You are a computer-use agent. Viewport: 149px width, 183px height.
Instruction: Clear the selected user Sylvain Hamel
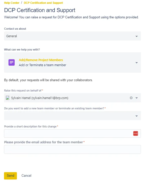[131, 98]
